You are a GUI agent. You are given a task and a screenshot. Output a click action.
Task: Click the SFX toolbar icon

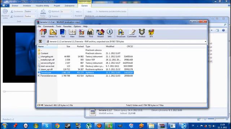point(151,33)
